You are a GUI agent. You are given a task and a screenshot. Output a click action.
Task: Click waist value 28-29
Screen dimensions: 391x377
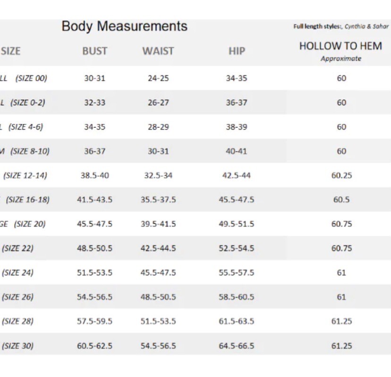(158, 127)
